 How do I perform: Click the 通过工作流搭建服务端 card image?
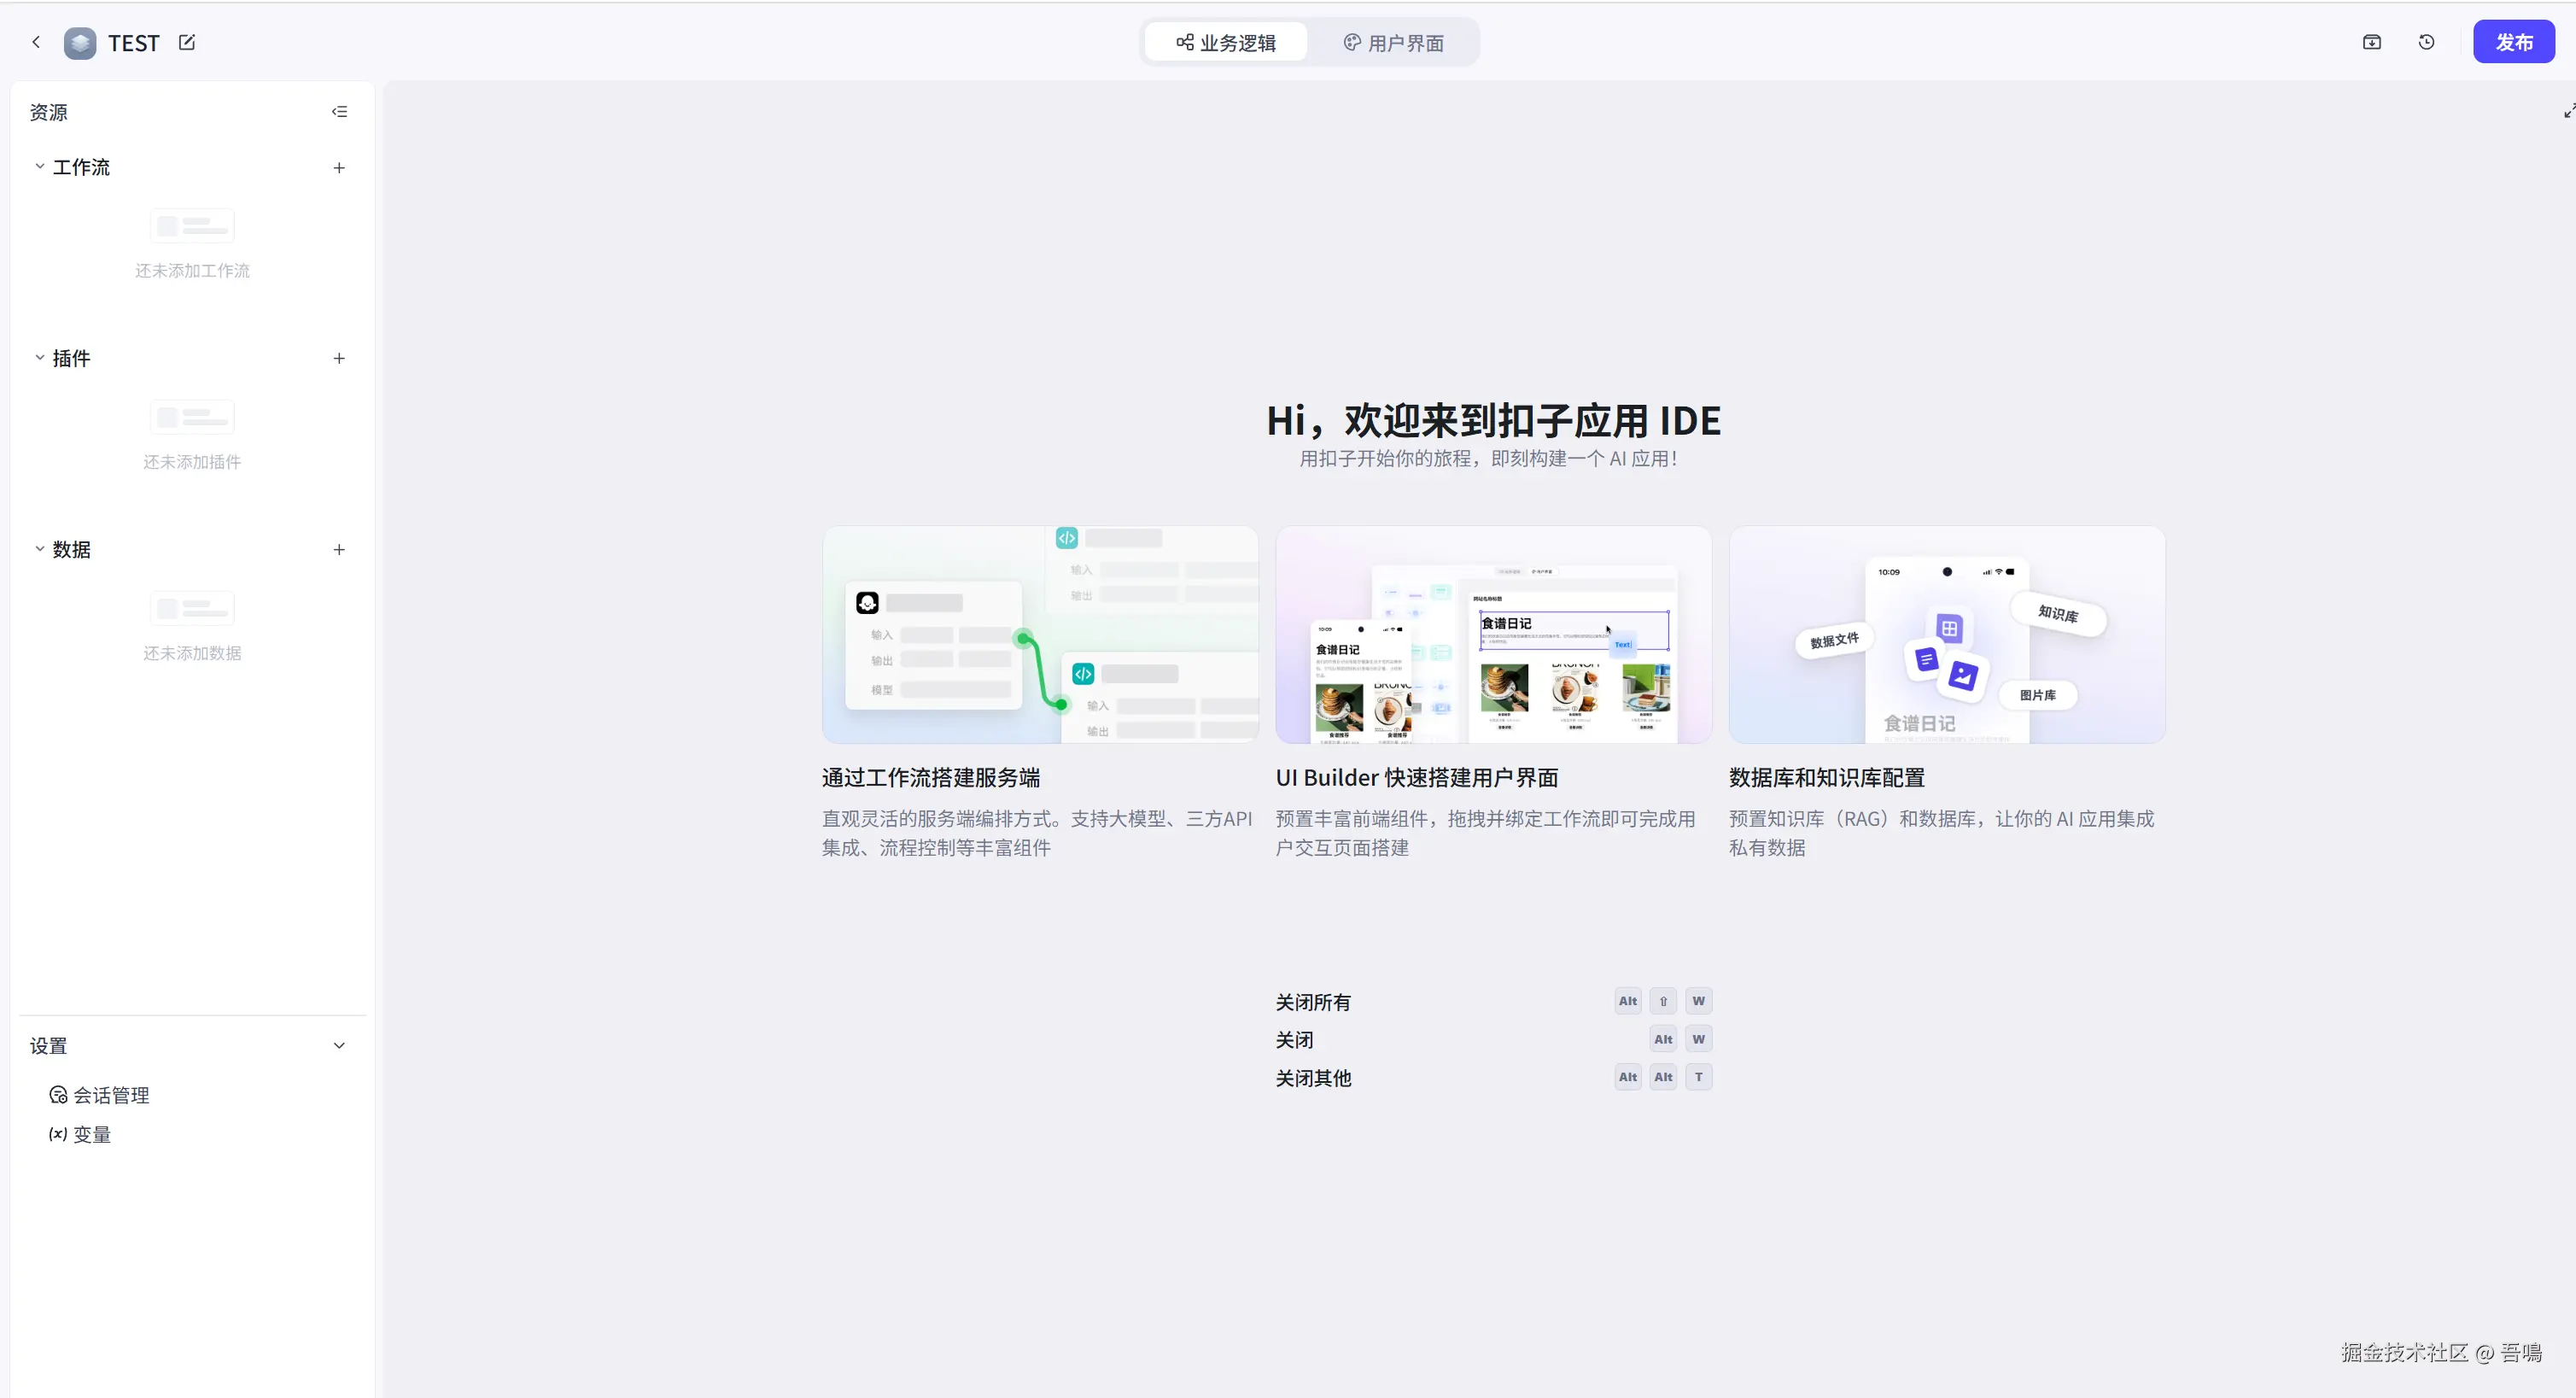[1039, 635]
